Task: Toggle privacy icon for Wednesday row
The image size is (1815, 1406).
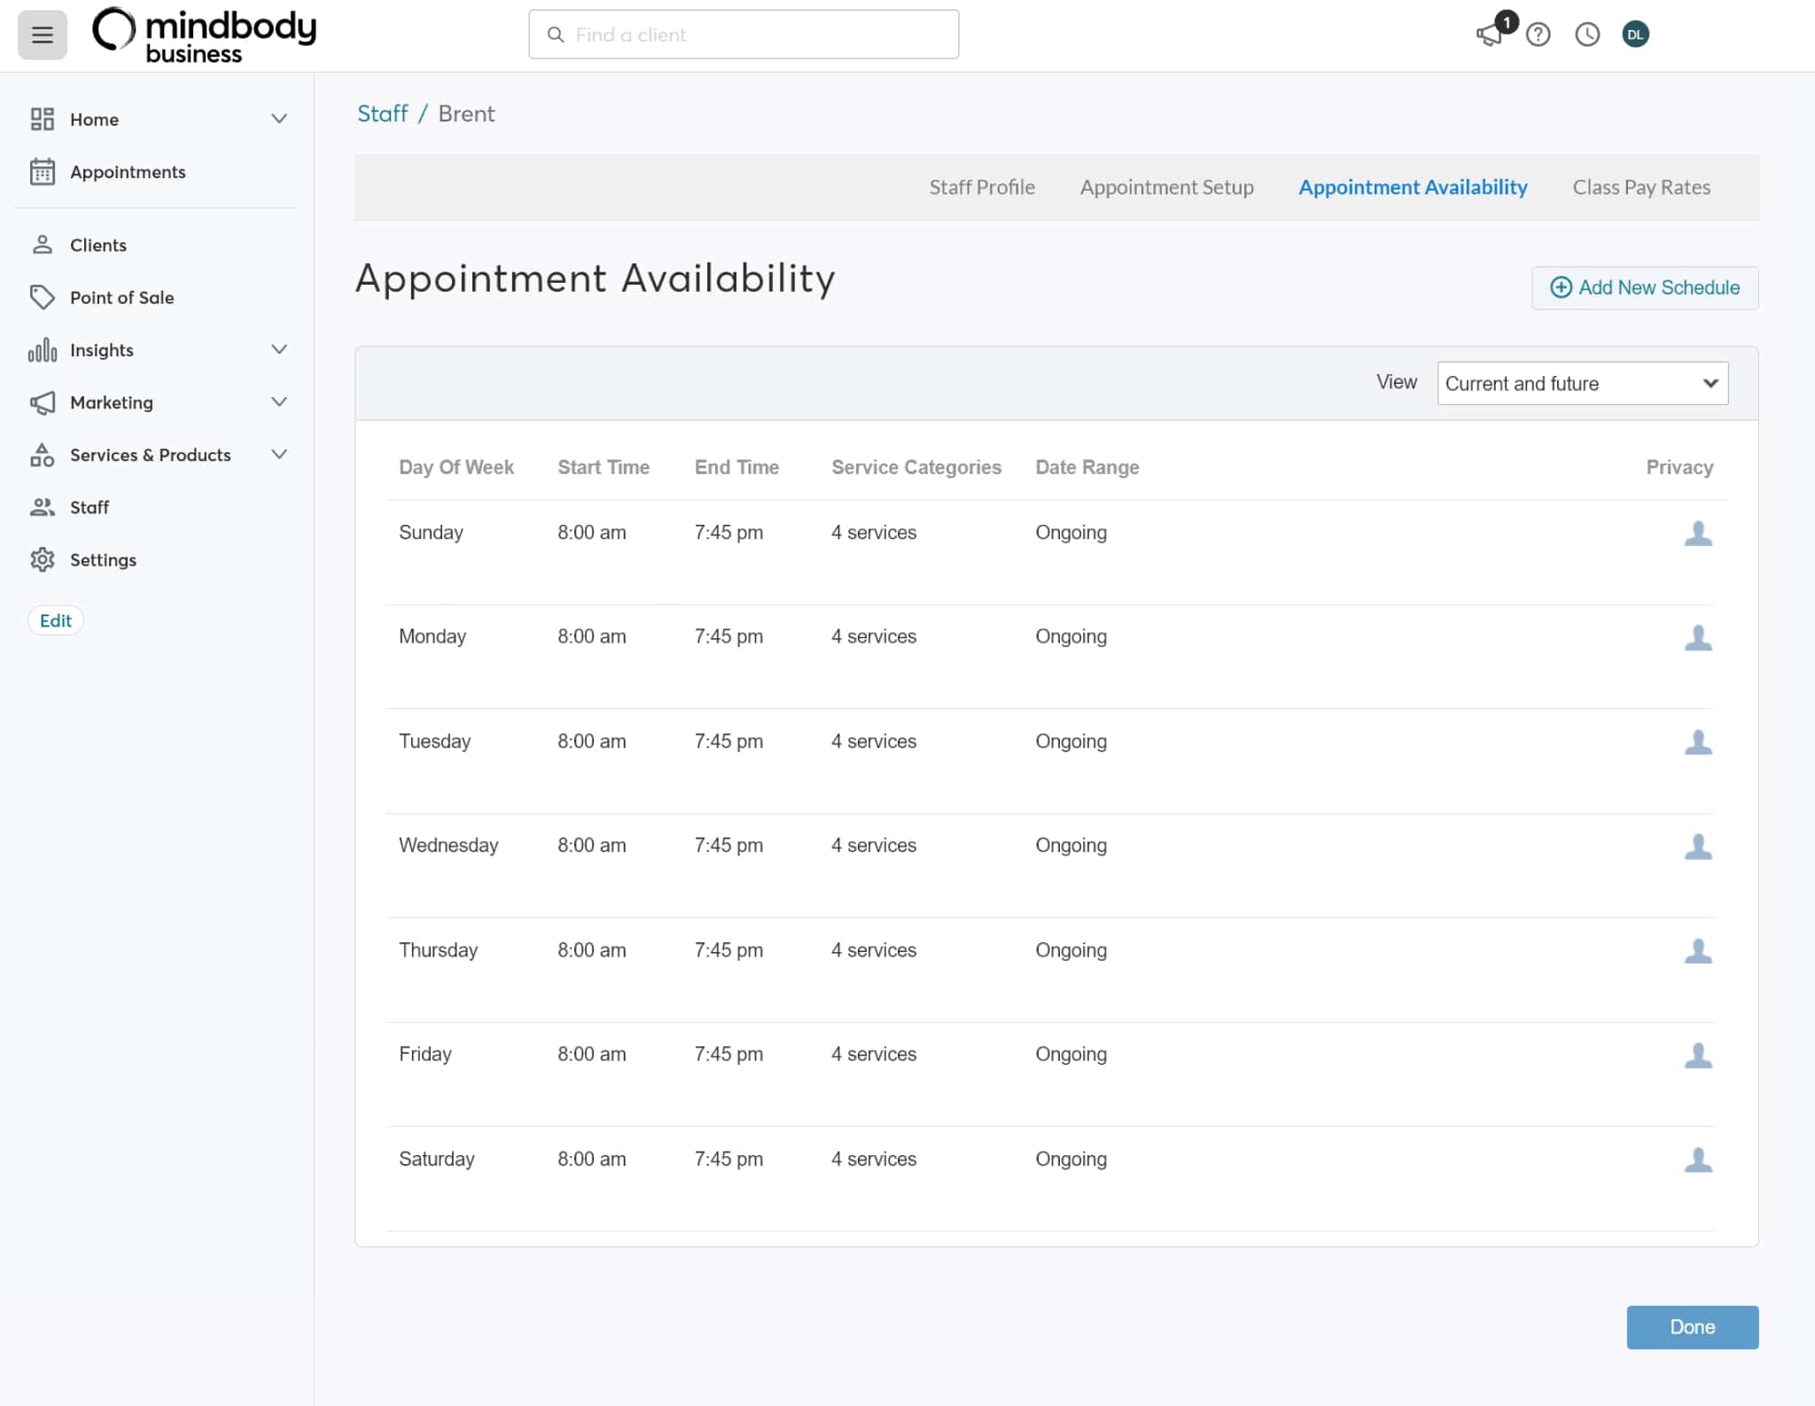Action: coord(1698,847)
